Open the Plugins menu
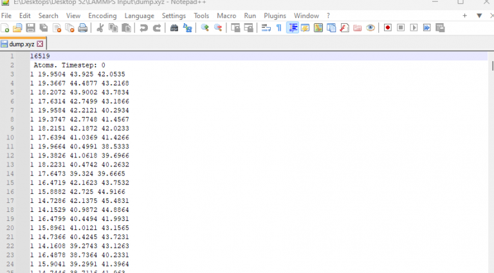Viewport: 494px width, 273px height. [x=275, y=15]
